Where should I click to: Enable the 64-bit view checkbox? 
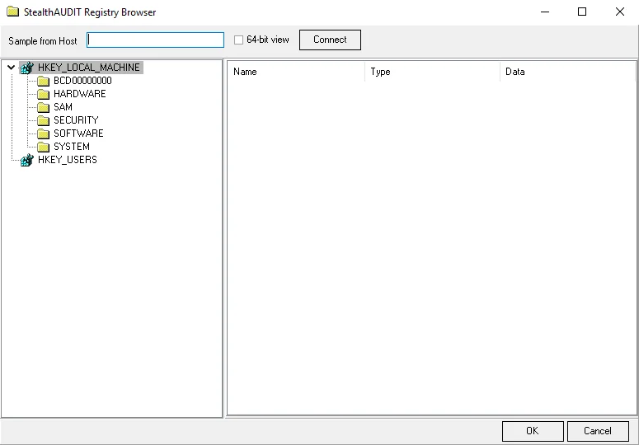(x=239, y=40)
